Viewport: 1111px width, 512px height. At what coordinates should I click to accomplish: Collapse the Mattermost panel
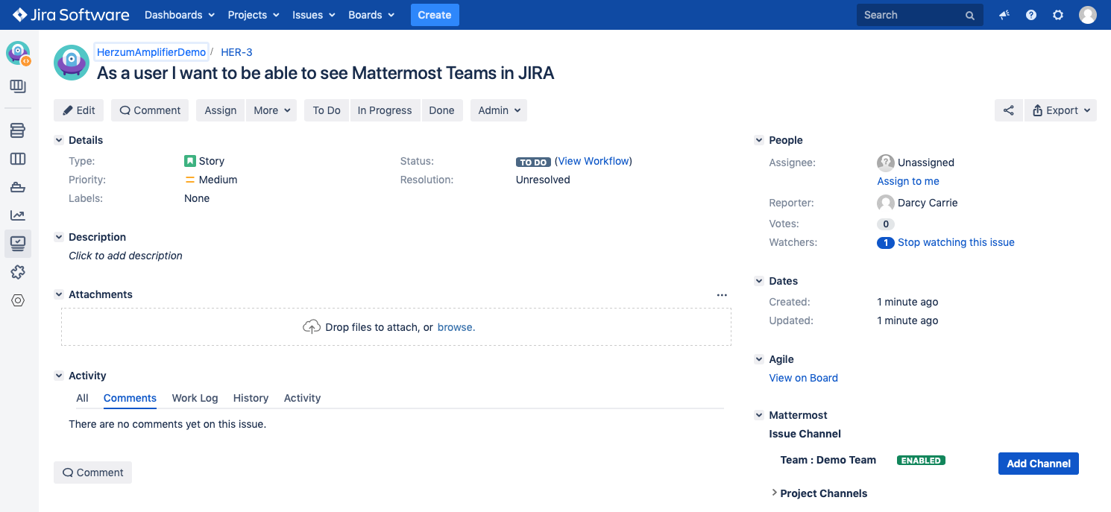coord(759,415)
